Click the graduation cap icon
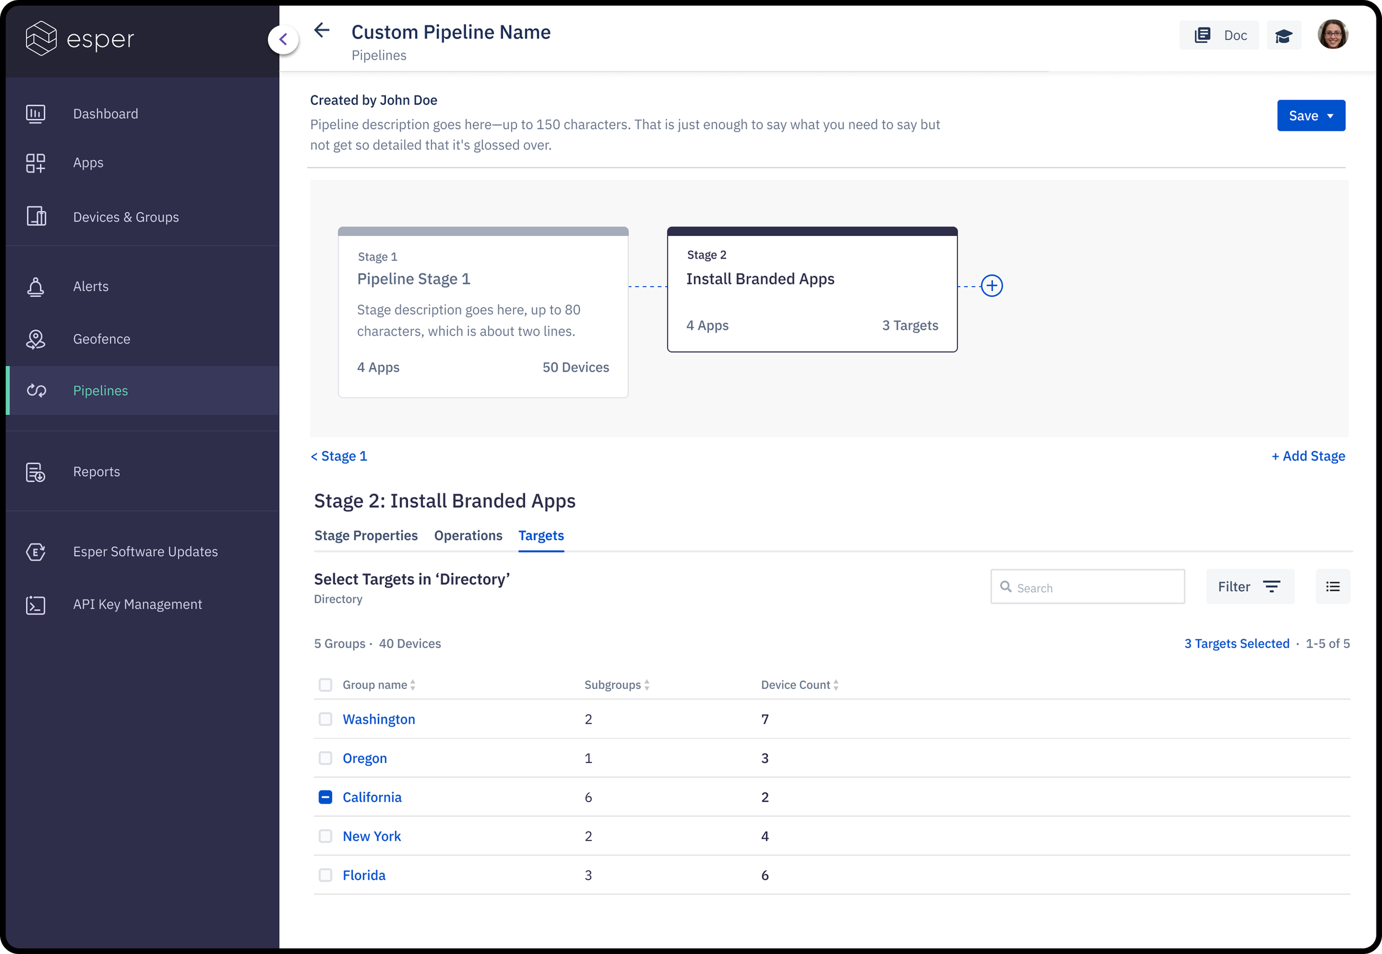 [1284, 36]
